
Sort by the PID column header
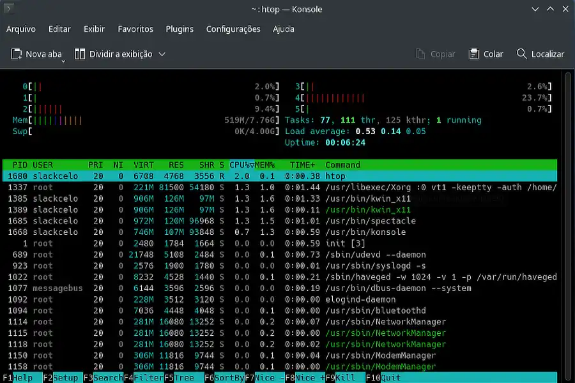click(20, 165)
